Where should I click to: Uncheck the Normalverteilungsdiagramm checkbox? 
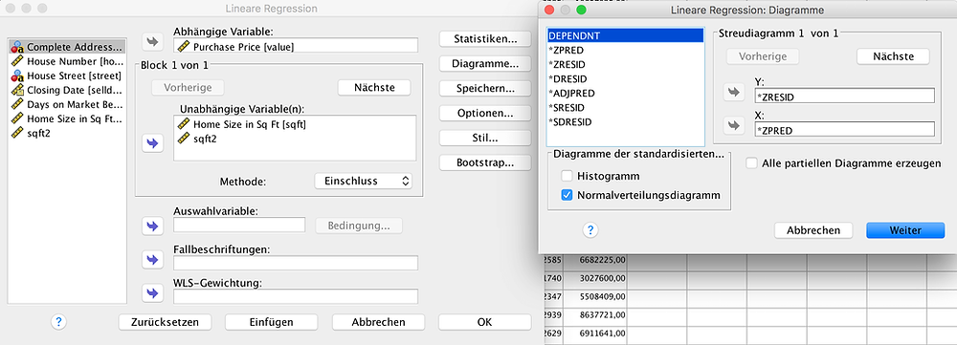(x=567, y=196)
